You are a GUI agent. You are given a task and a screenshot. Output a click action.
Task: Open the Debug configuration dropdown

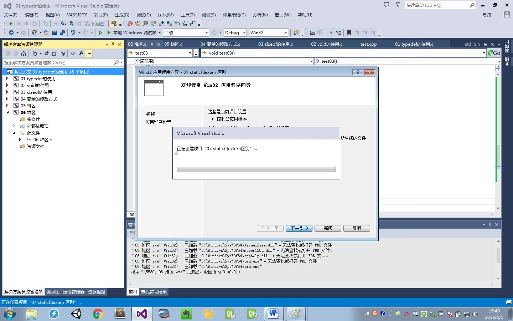coord(235,32)
